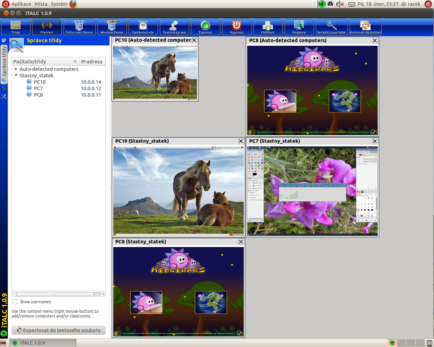Screen dimensions: 434x347
Task: Shut down computers with Vypnout
Action: [236, 27]
